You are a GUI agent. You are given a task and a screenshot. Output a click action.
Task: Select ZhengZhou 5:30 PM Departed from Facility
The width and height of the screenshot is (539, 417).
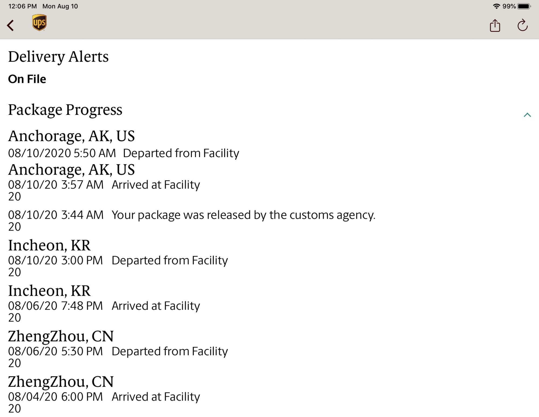pyautogui.click(x=170, y=351)
